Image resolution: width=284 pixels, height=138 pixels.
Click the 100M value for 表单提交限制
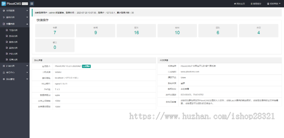pyautogui.click(x=57, y=107)
